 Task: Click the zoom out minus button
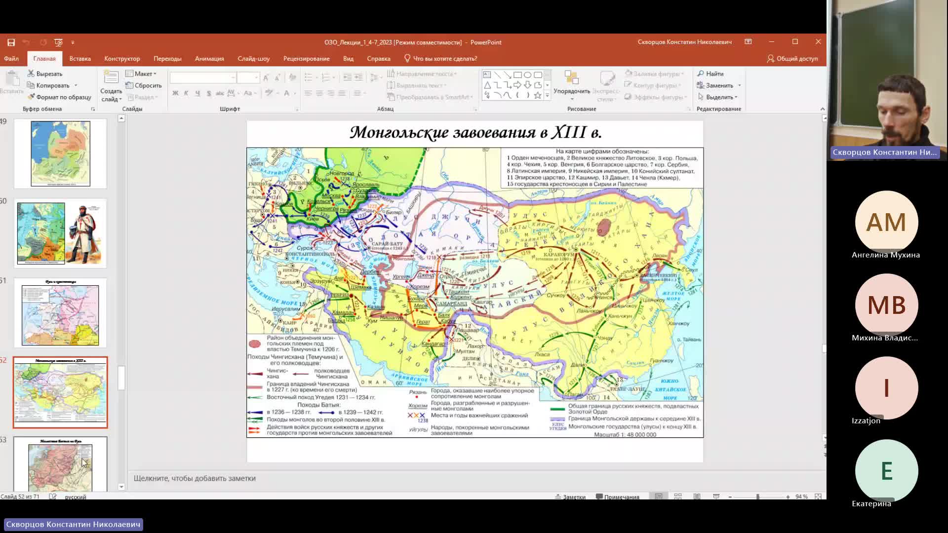tap(730, 496)
